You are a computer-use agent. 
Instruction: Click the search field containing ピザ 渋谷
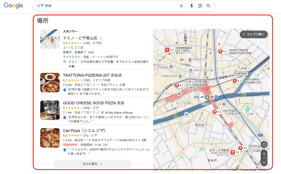[87, 6]
